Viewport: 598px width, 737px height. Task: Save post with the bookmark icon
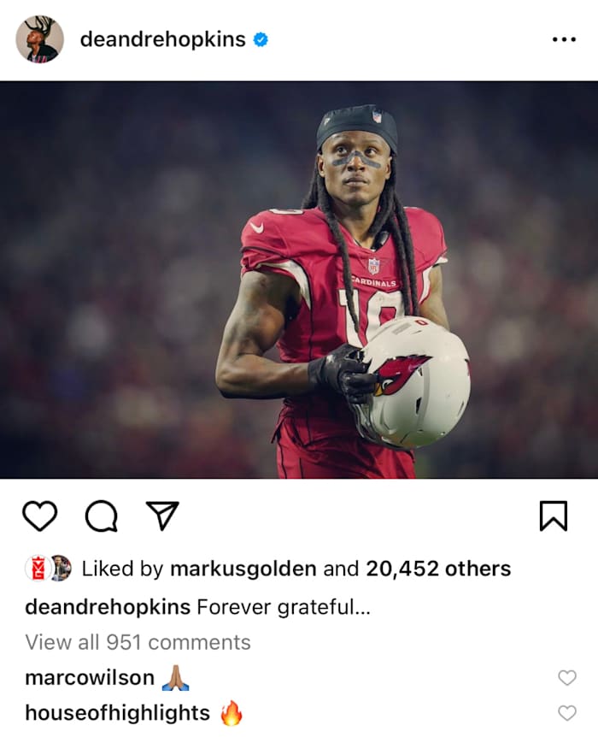pos(554,516)
